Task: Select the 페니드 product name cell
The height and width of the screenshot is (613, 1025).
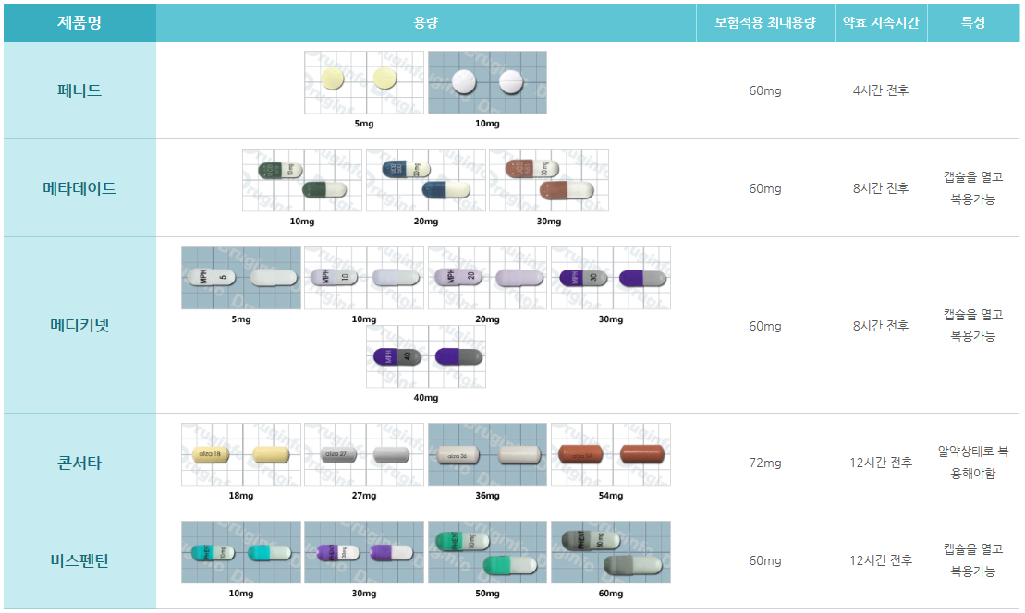Action: pos(79,90)
